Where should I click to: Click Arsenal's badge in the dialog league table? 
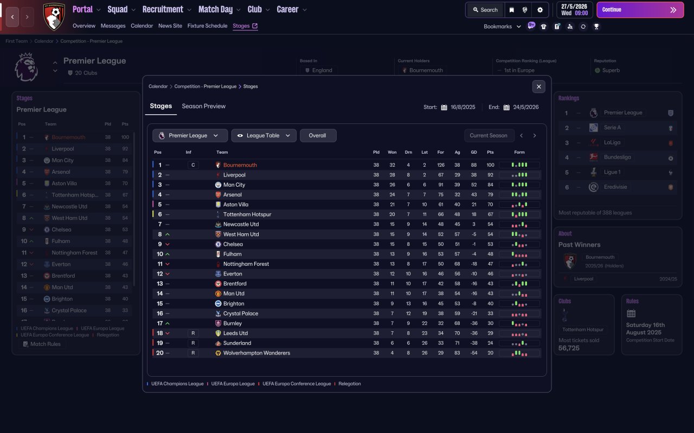click(x=219, y=195)
